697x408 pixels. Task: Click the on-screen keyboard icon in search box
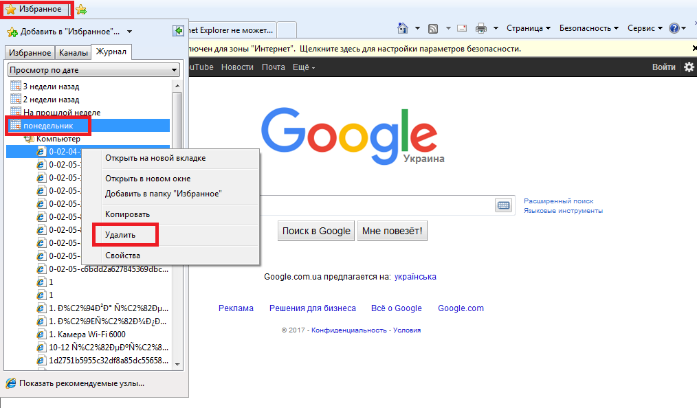503,205
